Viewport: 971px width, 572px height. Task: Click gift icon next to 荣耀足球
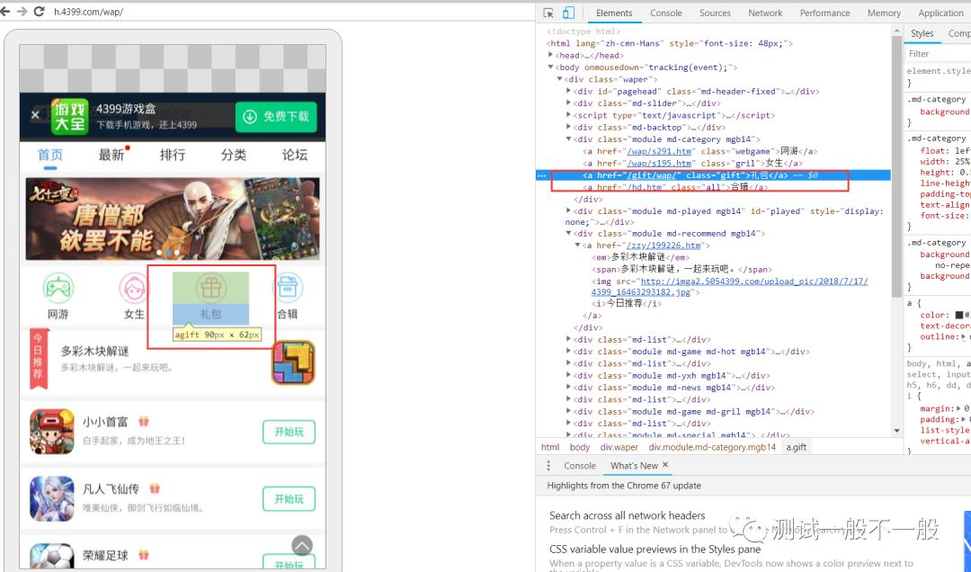[144, 555]
